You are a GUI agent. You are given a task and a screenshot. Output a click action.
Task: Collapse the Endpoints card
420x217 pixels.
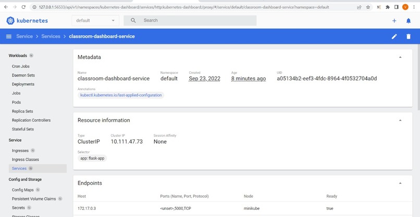(x=400, y=183)
